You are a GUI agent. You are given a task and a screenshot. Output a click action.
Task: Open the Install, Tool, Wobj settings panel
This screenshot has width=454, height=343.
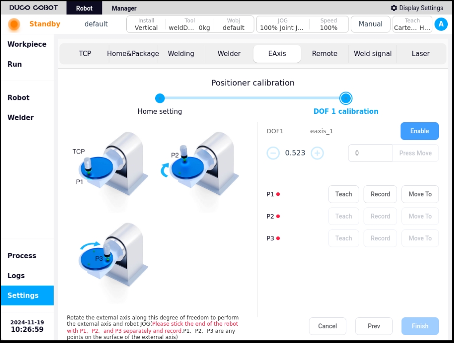pyautogui.click(x=190, y=24)
